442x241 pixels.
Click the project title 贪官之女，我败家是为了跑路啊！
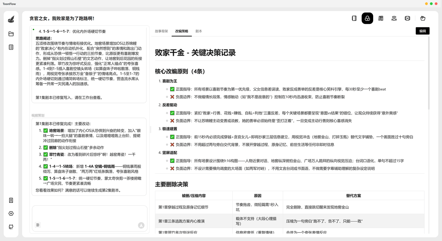pyautogui.click(x=62, y=18)
